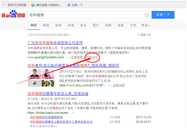Switch to the 音乐 tab
Image resolution: width=187 pixels, height=128 pixels.
pyautogui.click(x=83, y=25)
